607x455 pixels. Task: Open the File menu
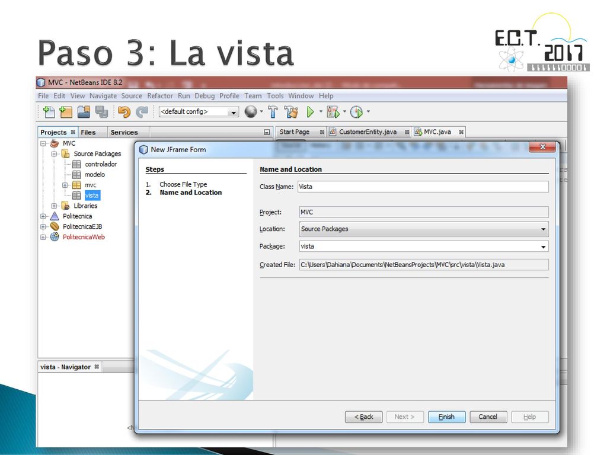(x=43, y=95)
